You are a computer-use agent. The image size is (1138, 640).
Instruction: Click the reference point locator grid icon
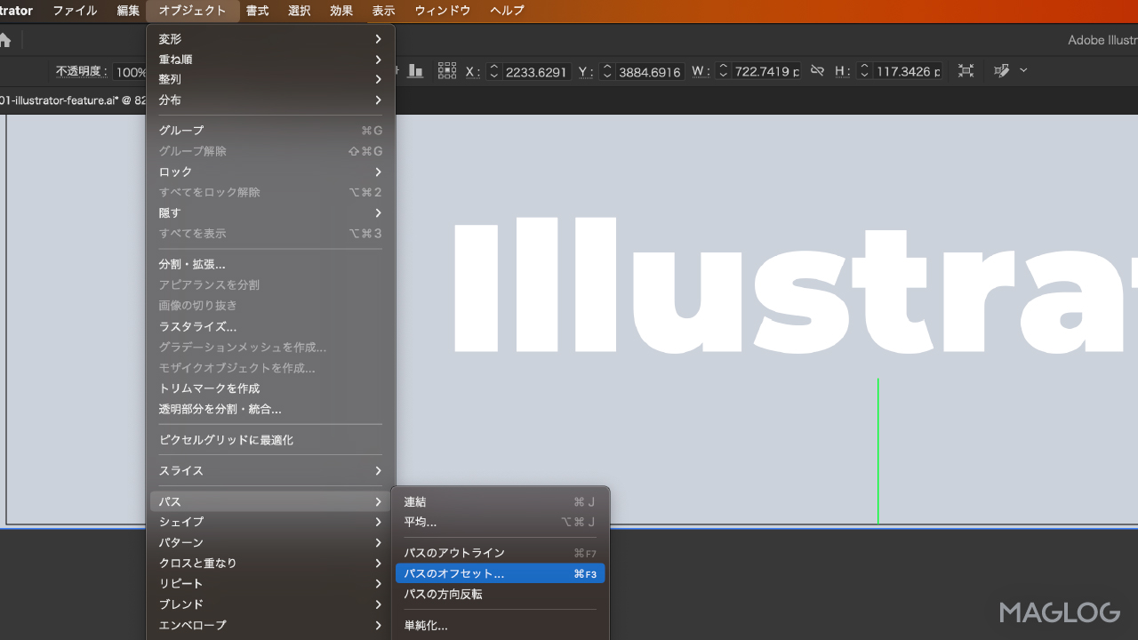pos(446,69)
